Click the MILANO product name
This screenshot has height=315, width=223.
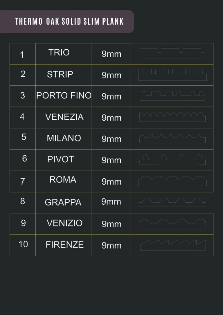(x=64, y=138)
